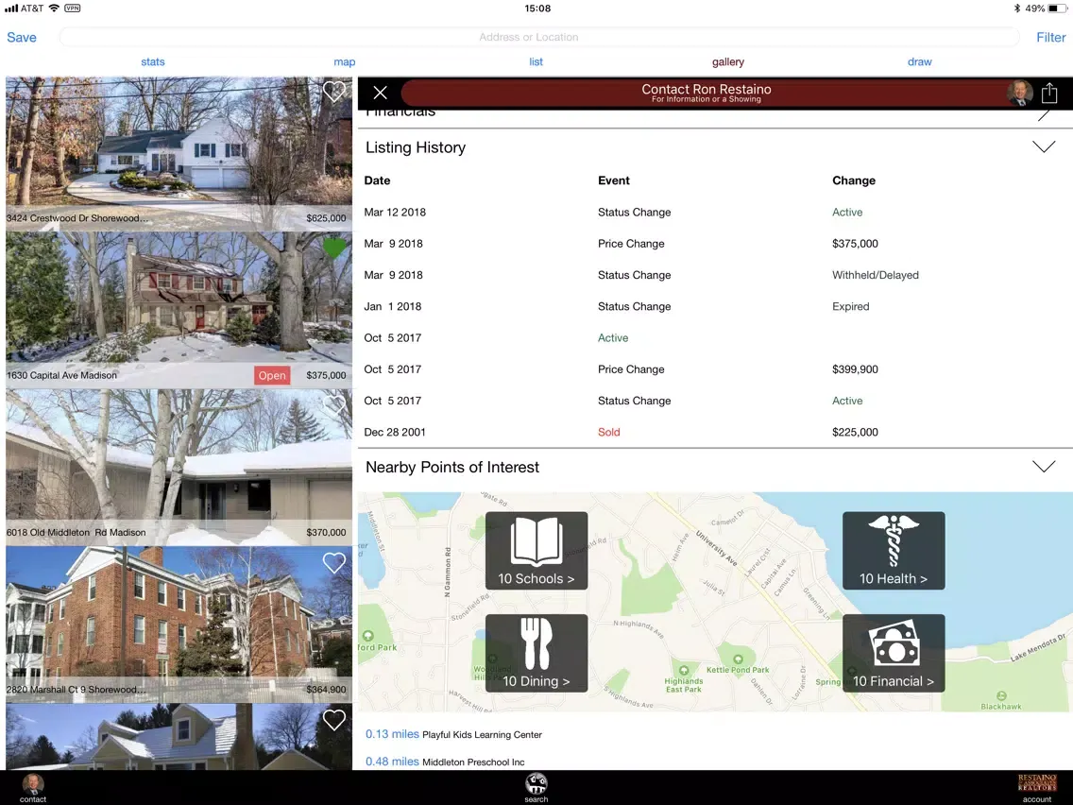1073x805 pixels.
Task: Tap the $625,000 price on Crestwood listing
Action: 326,217
